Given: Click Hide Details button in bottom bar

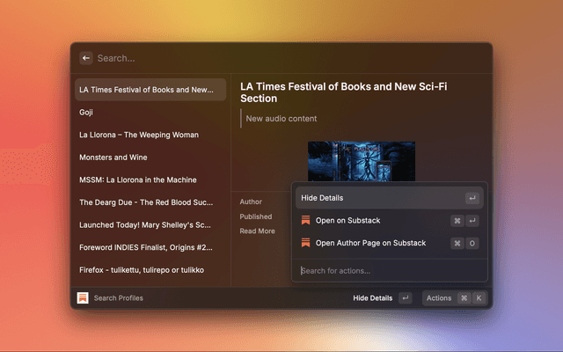Looking at the screenshot, I should pyautogui.click(x=372, y=298).
